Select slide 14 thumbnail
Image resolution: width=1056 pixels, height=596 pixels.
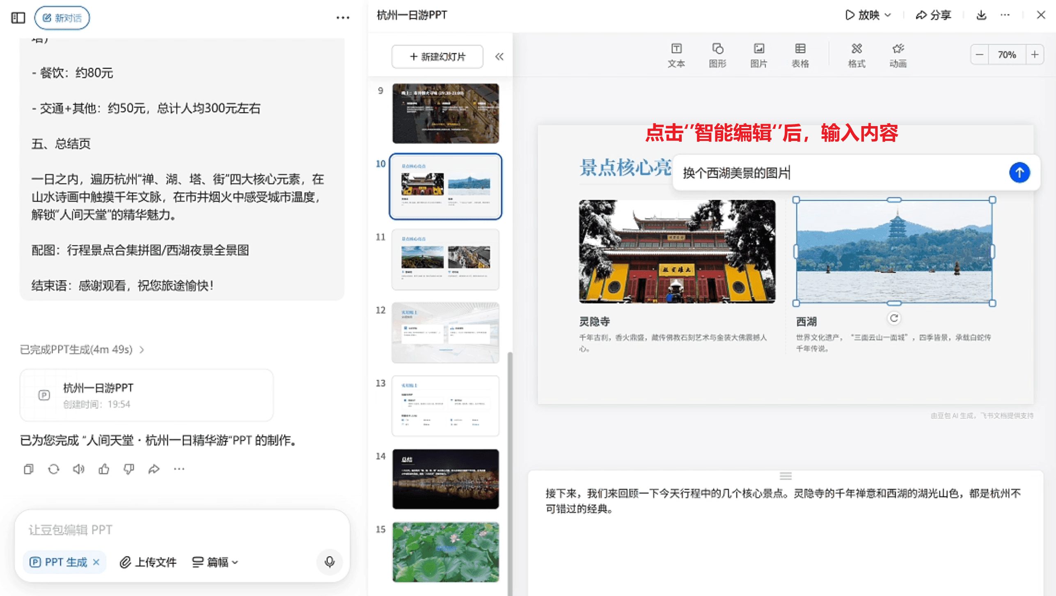coord(445,479)
